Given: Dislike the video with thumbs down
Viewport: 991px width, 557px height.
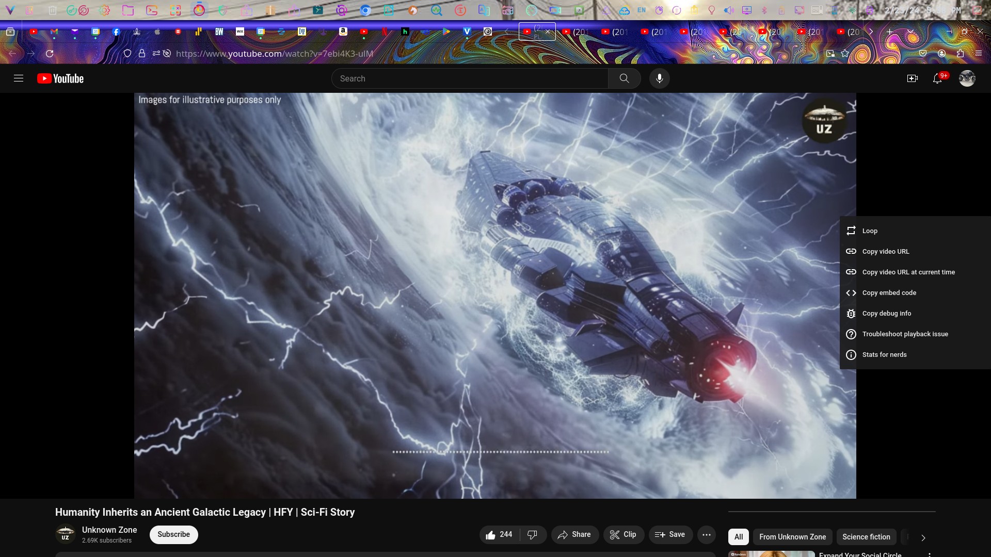Looking at the screenshot, I should [533, 535].
